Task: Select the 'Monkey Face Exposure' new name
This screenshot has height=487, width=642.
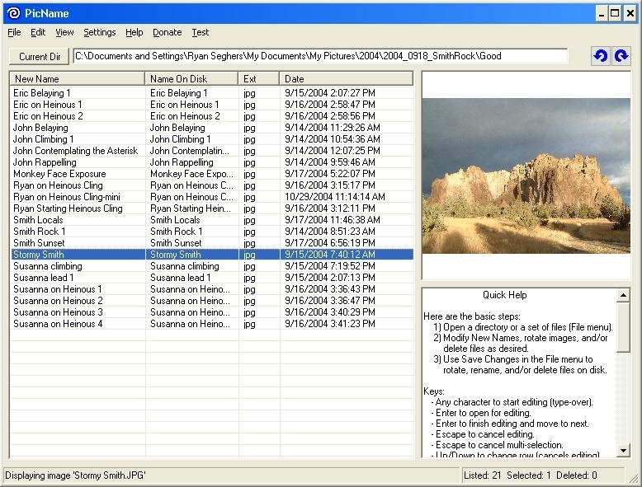Action: [59, 173]
